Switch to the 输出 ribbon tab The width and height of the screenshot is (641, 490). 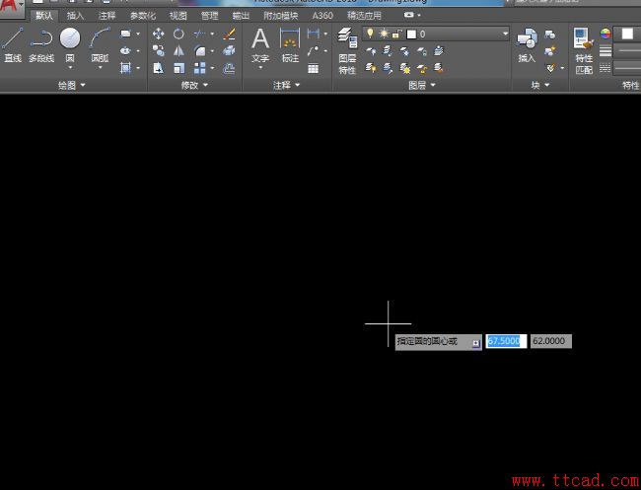241,16
